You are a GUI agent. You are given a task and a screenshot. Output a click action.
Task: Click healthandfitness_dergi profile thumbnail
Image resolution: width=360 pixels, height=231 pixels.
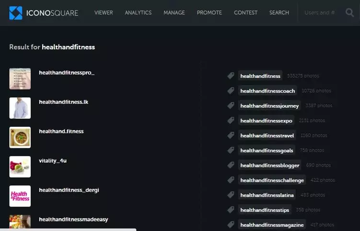20,196
